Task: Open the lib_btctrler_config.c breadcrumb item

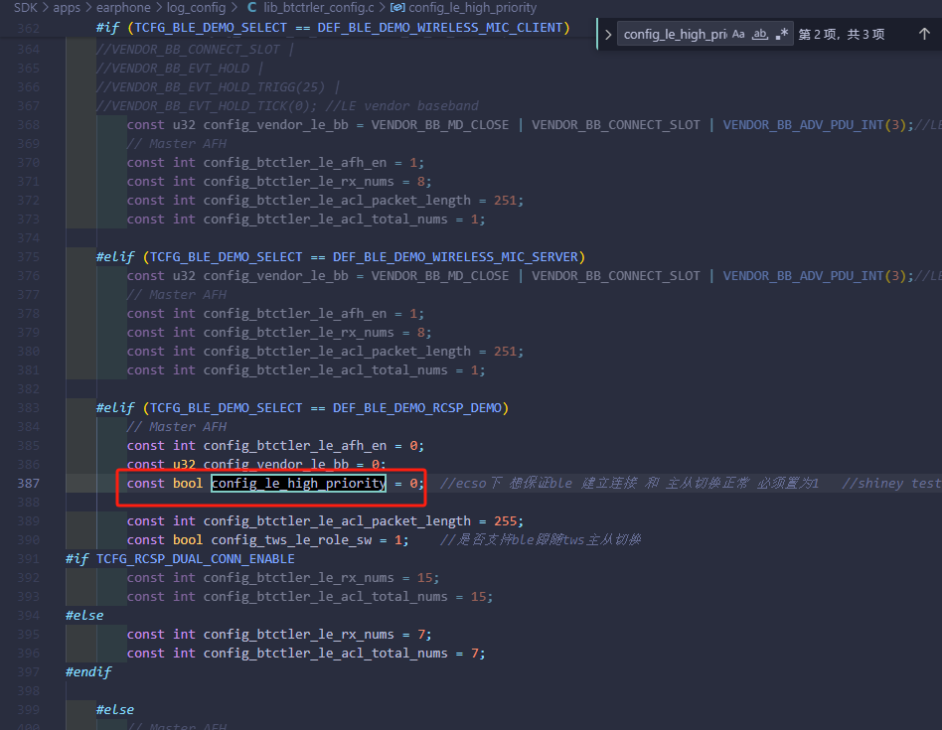Action: 318,8
